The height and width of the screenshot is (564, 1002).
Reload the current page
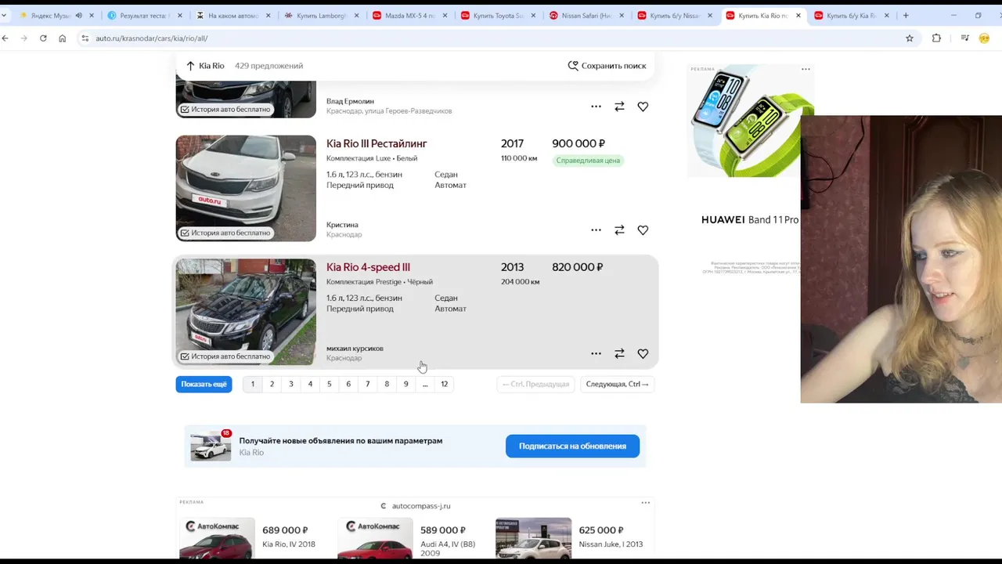click(x=43, y=38)
